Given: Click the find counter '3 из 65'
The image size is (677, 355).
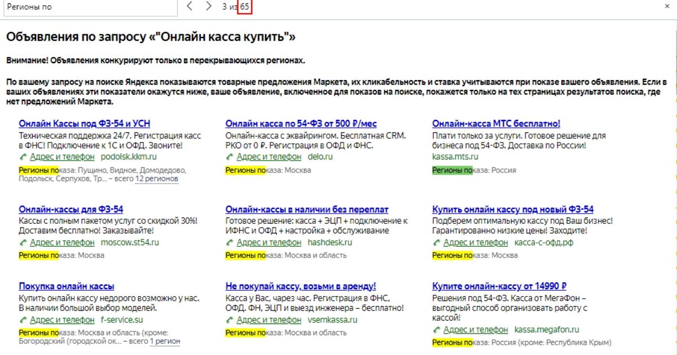Looking at the screenshot, I should click(236, 6).
